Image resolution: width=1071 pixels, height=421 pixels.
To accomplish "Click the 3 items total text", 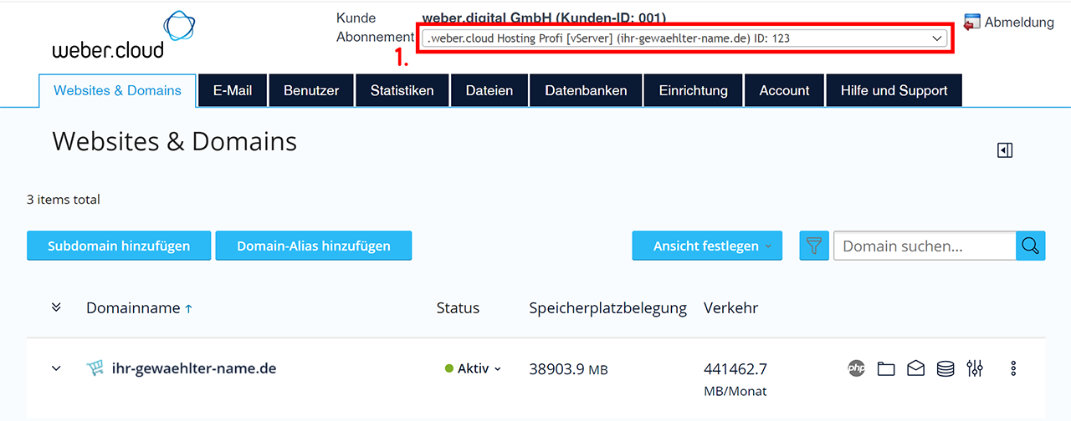I will click(64, 200).
